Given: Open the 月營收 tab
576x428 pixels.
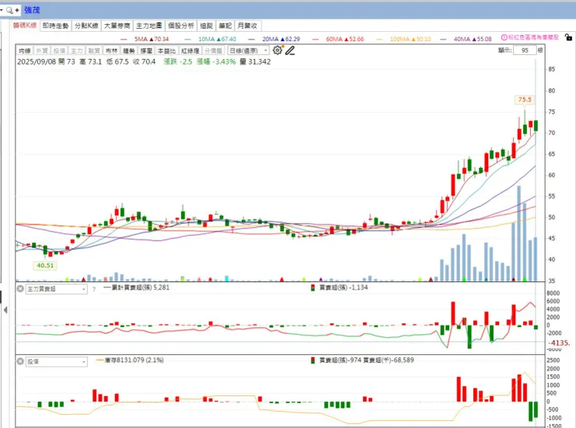Looking at the screenshot, I should coord(248,26).
